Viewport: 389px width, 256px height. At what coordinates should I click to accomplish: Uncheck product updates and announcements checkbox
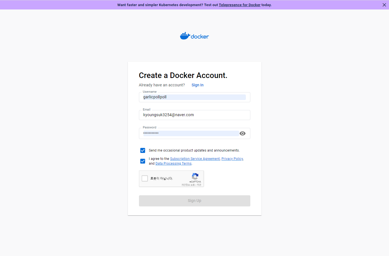pyautogui.click(x=143, y=150)
